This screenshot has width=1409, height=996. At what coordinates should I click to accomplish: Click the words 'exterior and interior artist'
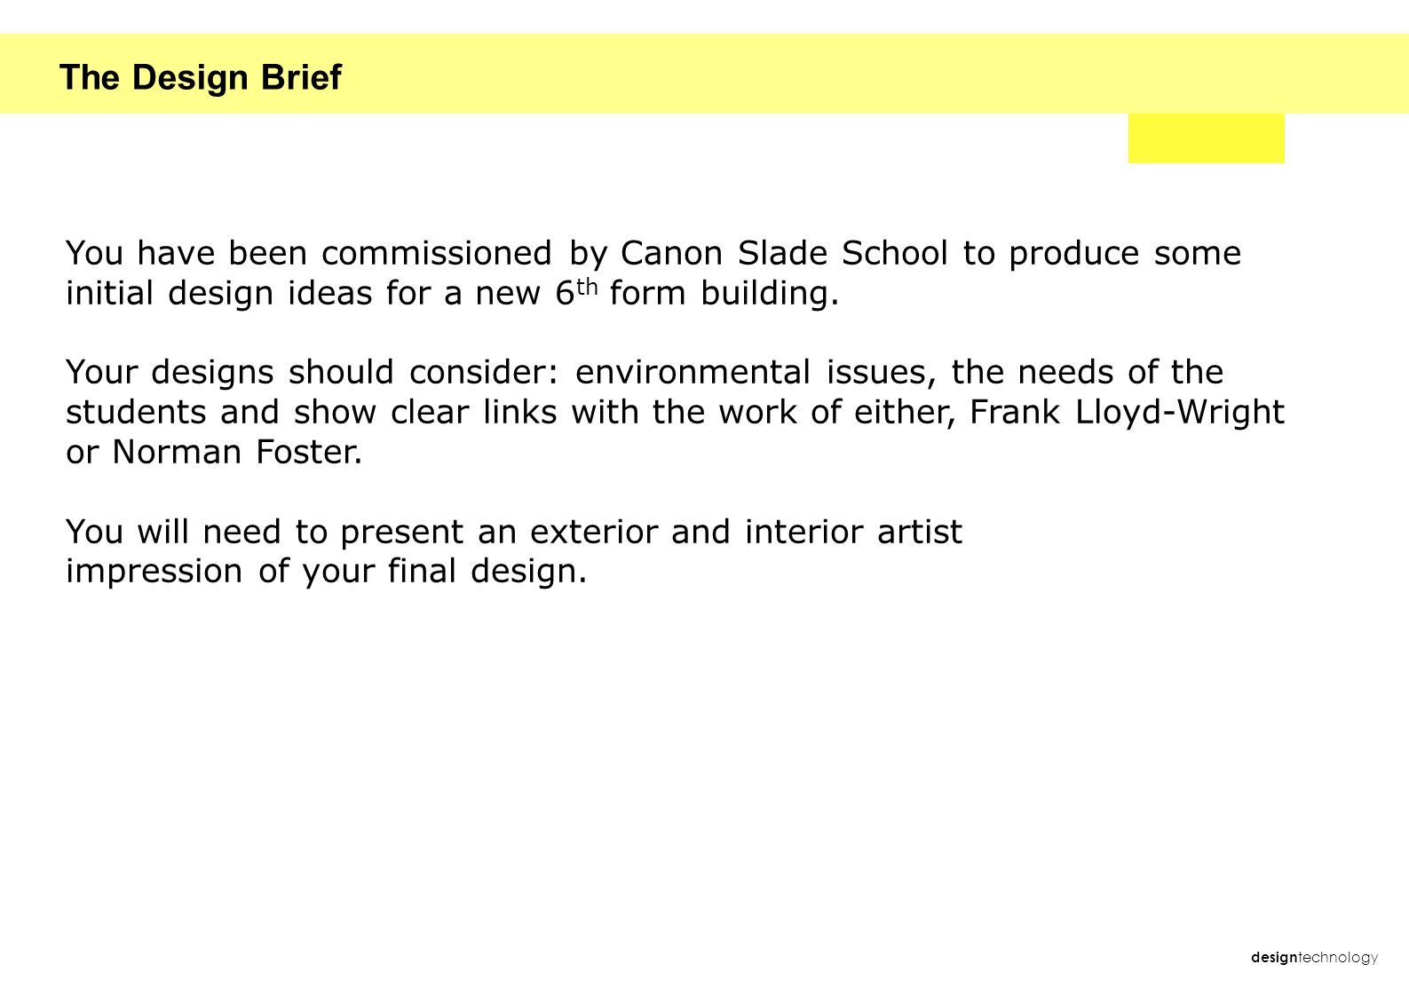click(x=746, y=532)
